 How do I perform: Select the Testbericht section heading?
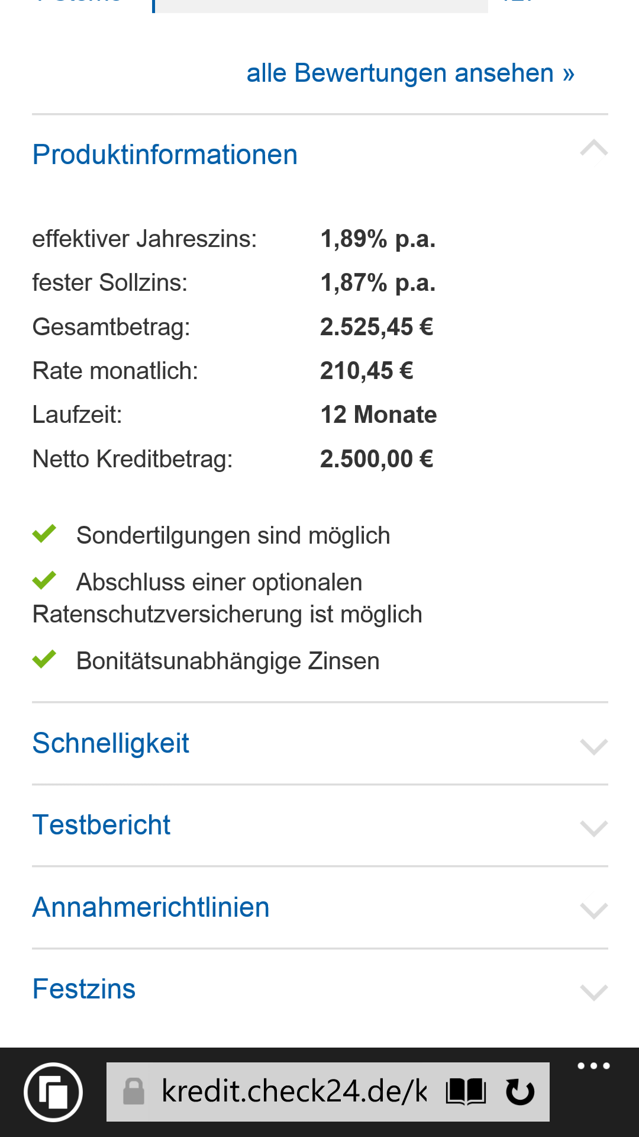pyautogui.click(x=101, y=826)
